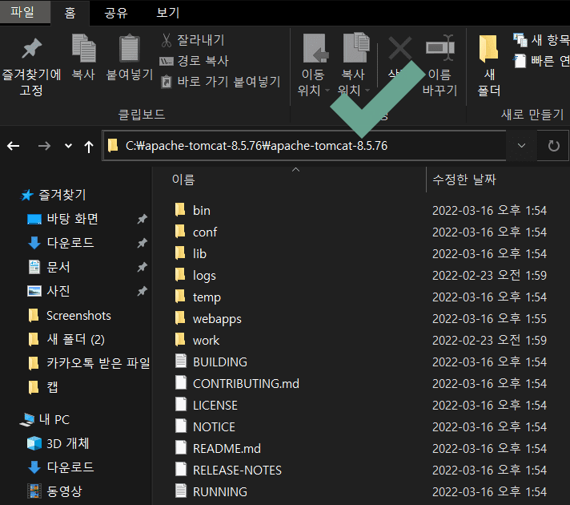Select the logs folder
The width and height of the screenshot is (570, 505).
coord(204,275)
